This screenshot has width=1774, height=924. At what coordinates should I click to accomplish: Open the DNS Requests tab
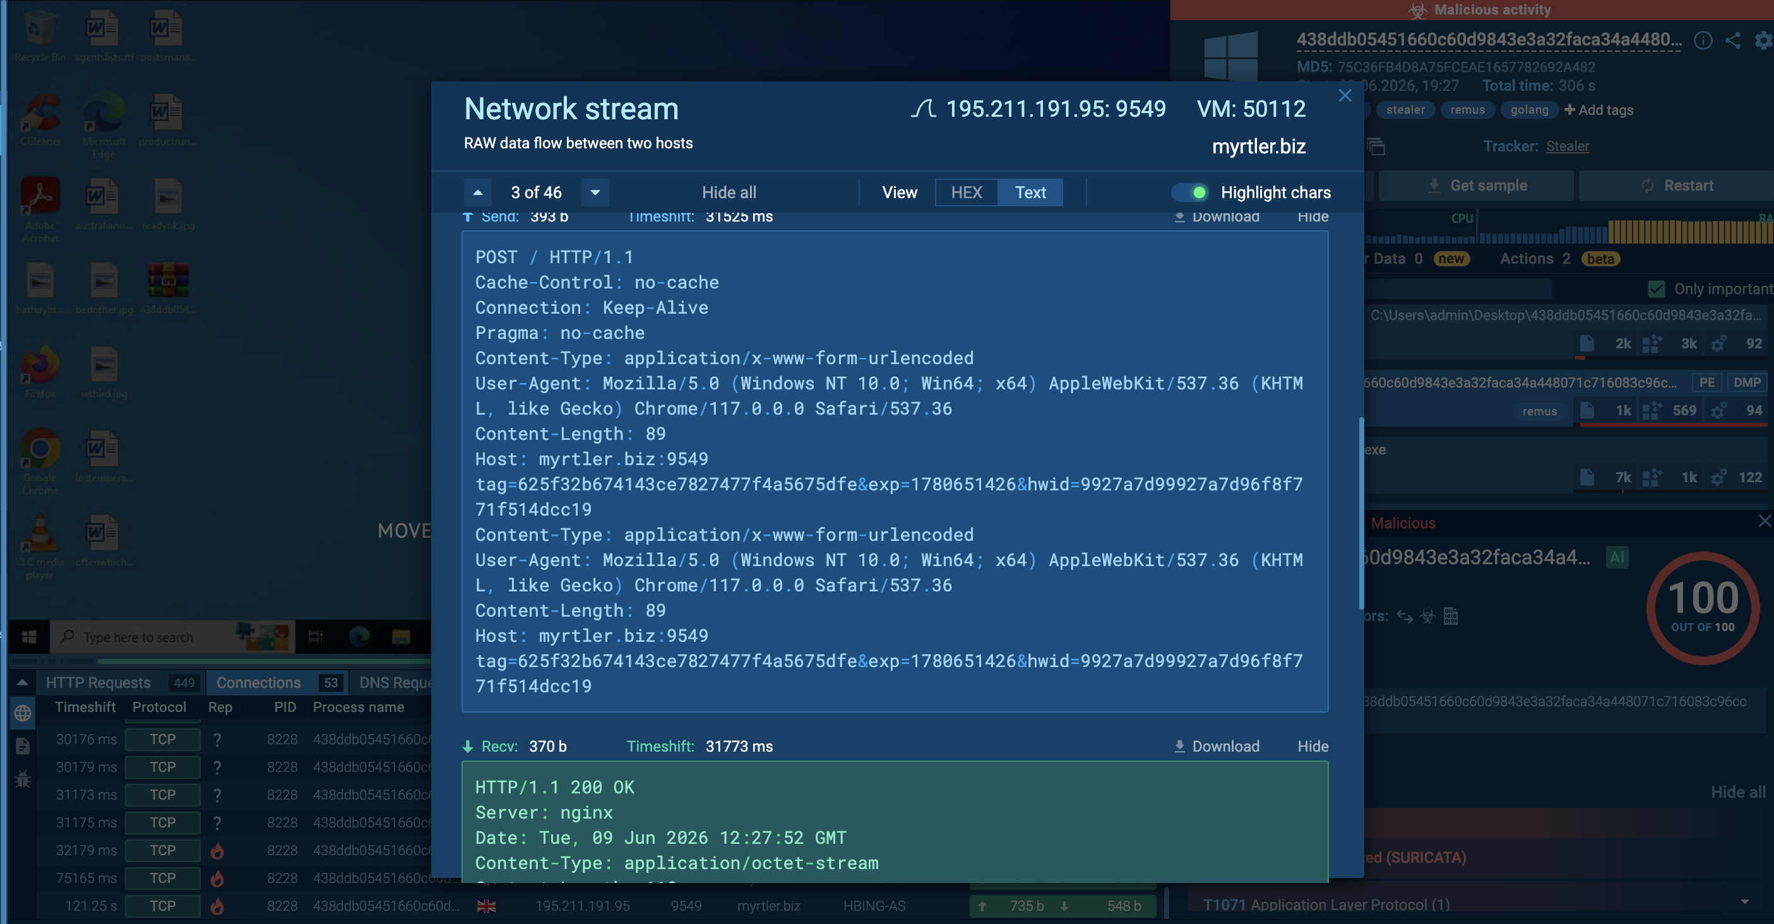[x=394, y=682]
